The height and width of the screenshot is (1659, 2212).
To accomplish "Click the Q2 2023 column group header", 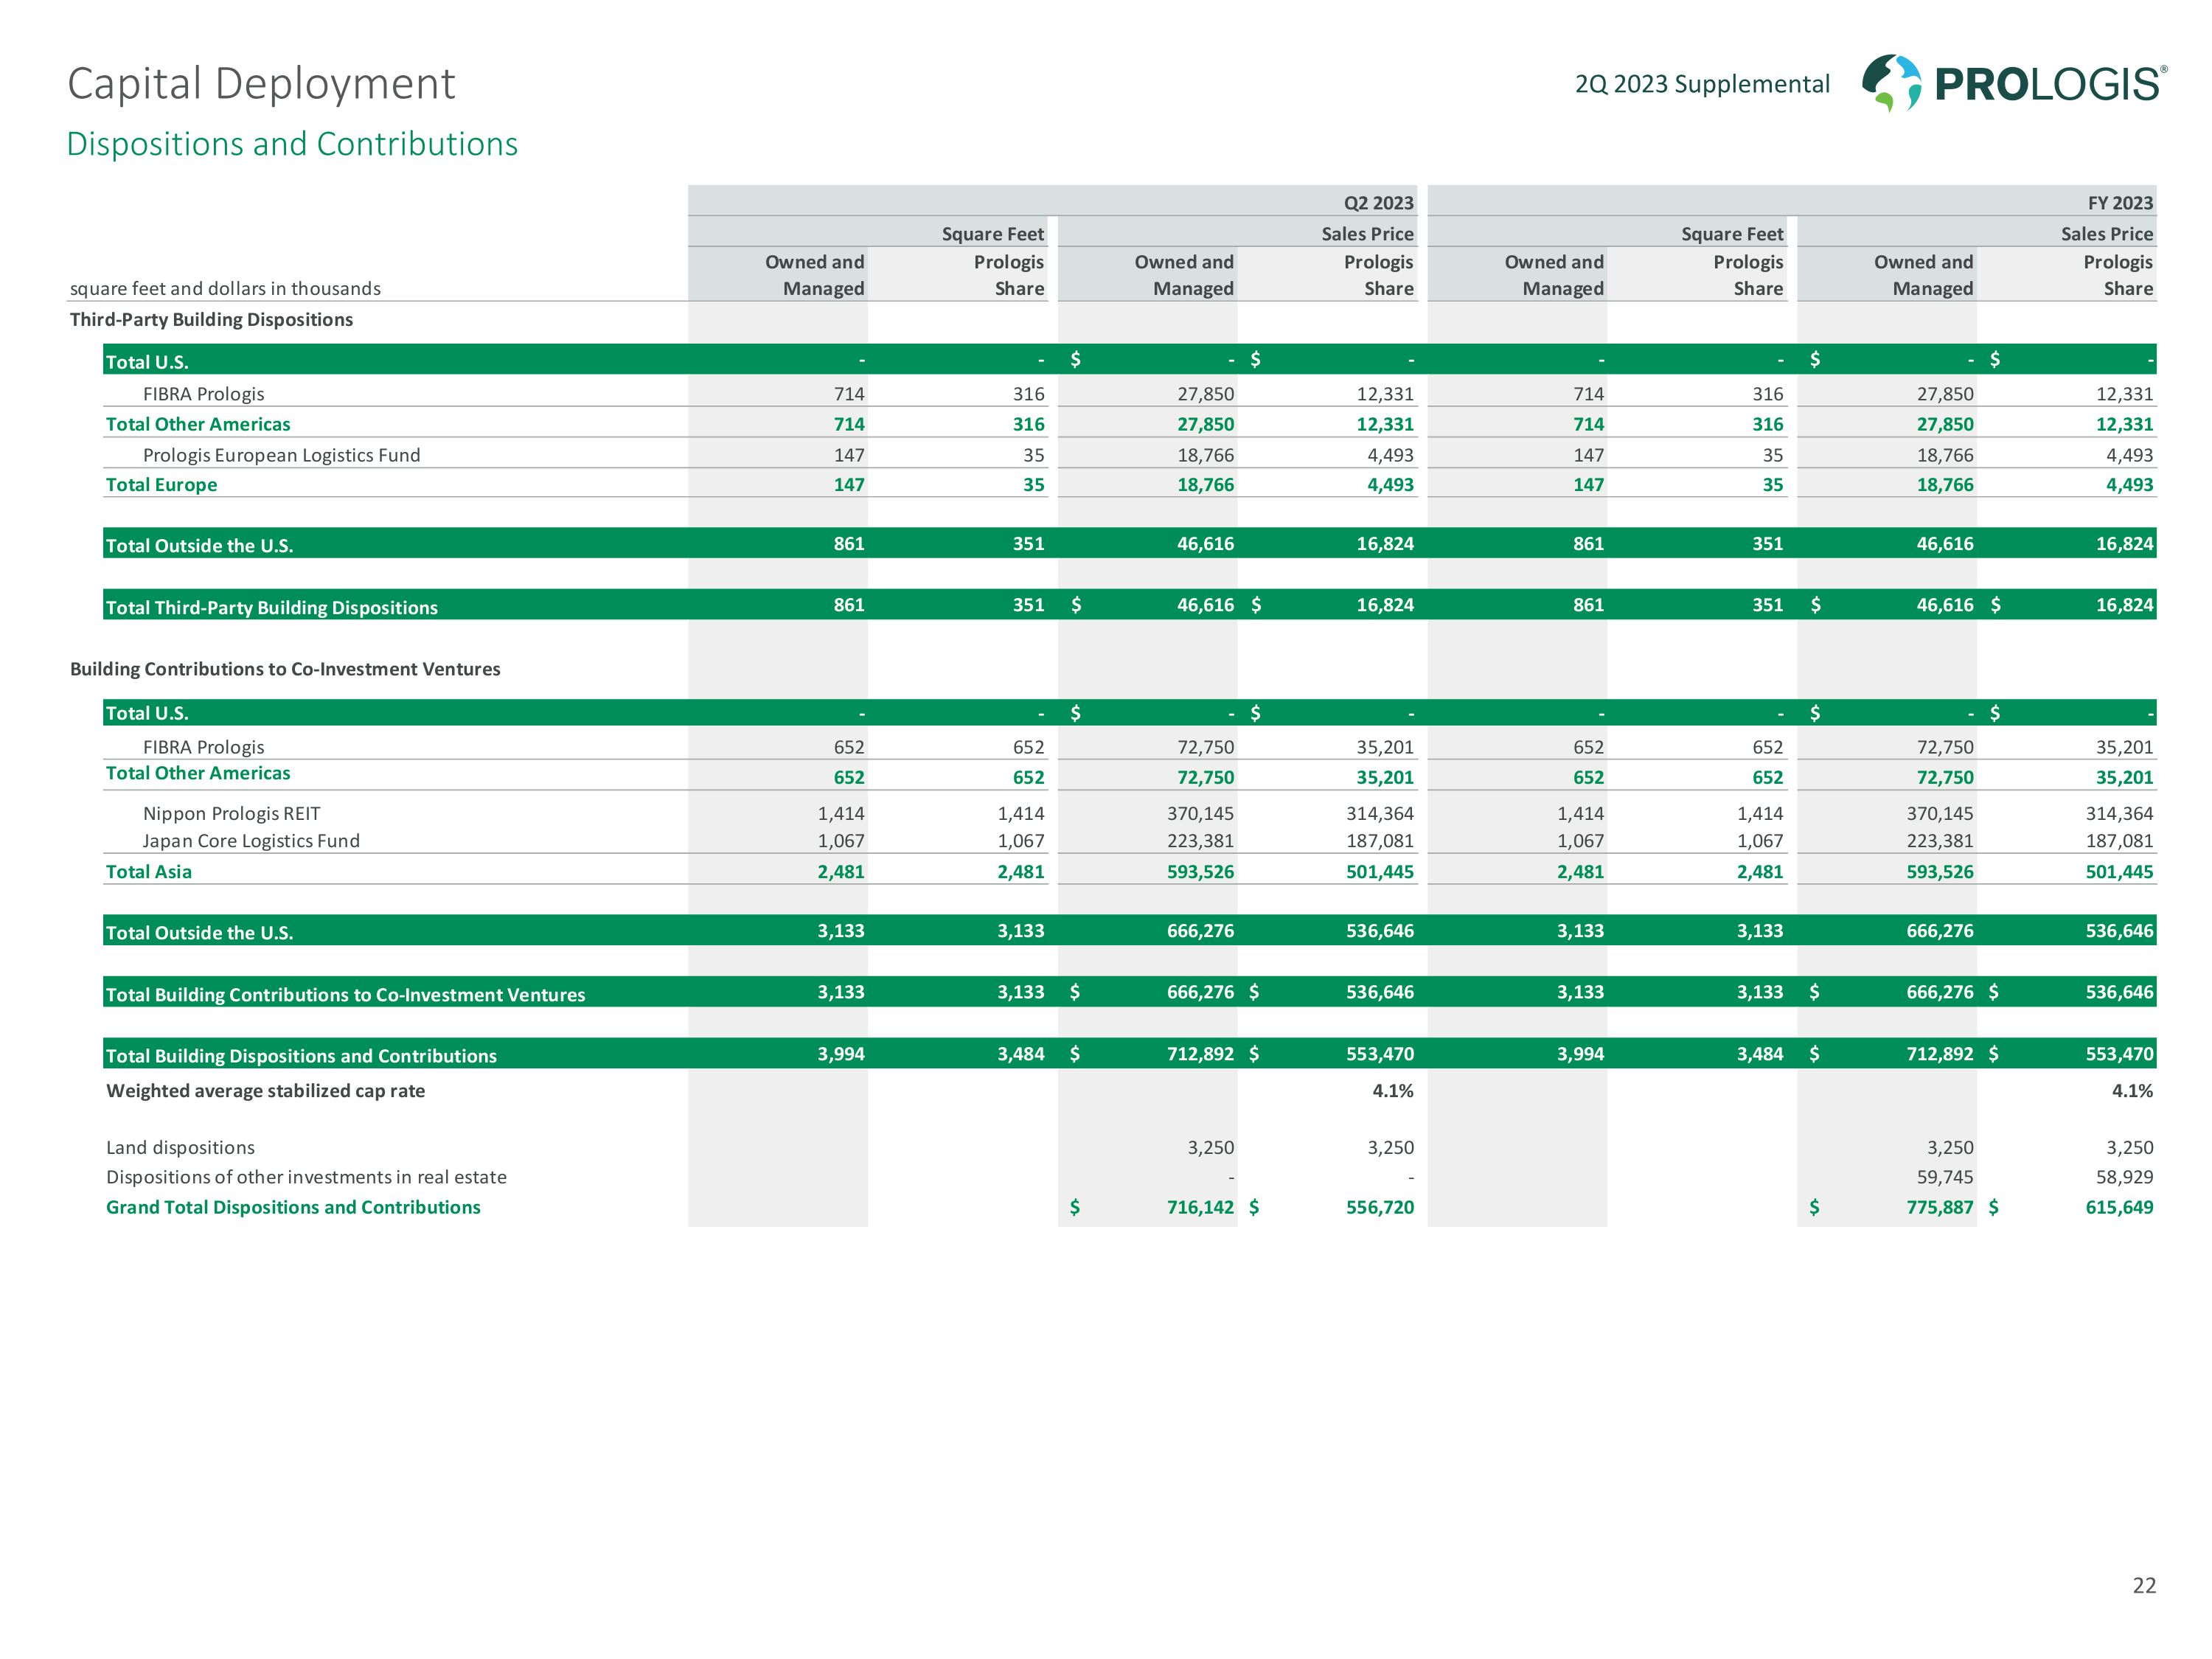I will click(x=1377, y=203).
